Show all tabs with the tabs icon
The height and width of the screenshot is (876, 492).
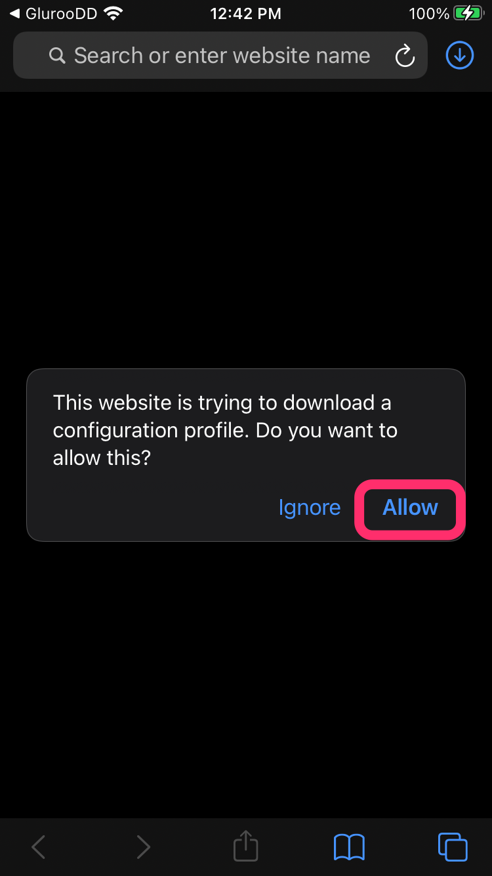pyautogui.click(x=453, y=846)
